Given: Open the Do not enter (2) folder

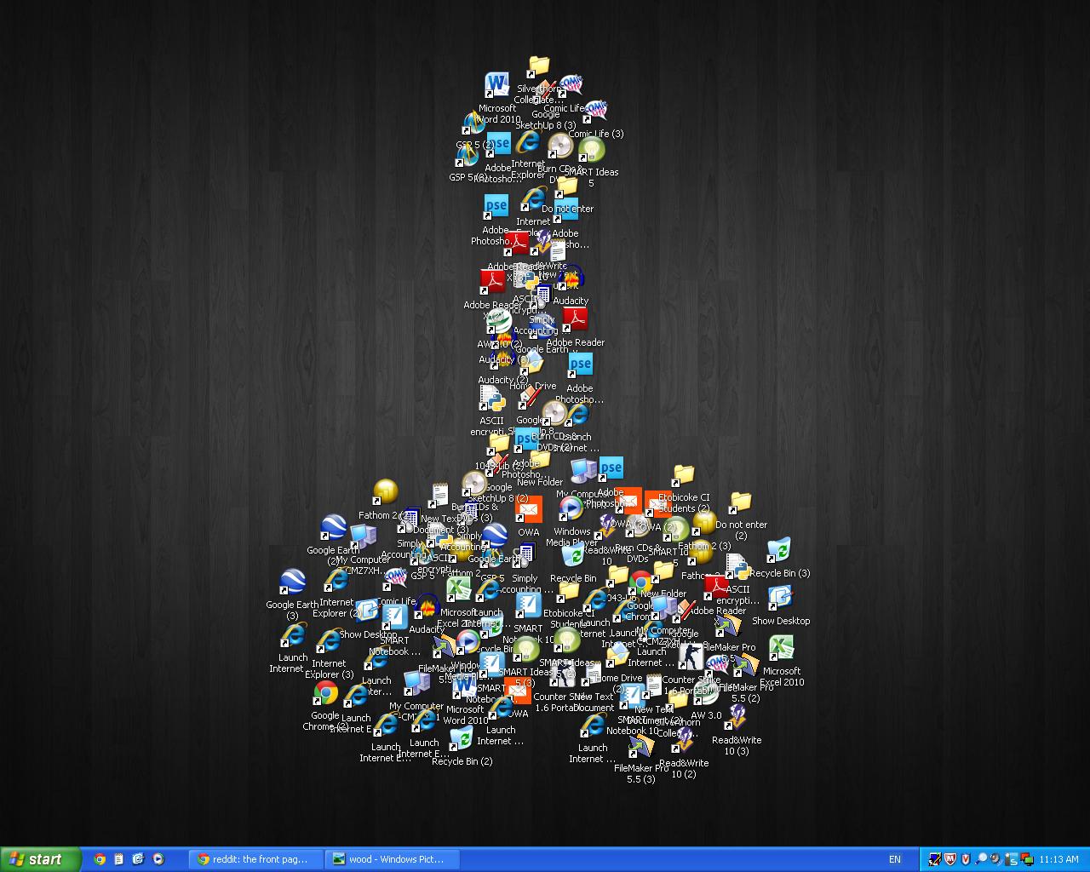Looking at the screenshot, I should click(x=741, y=503).
